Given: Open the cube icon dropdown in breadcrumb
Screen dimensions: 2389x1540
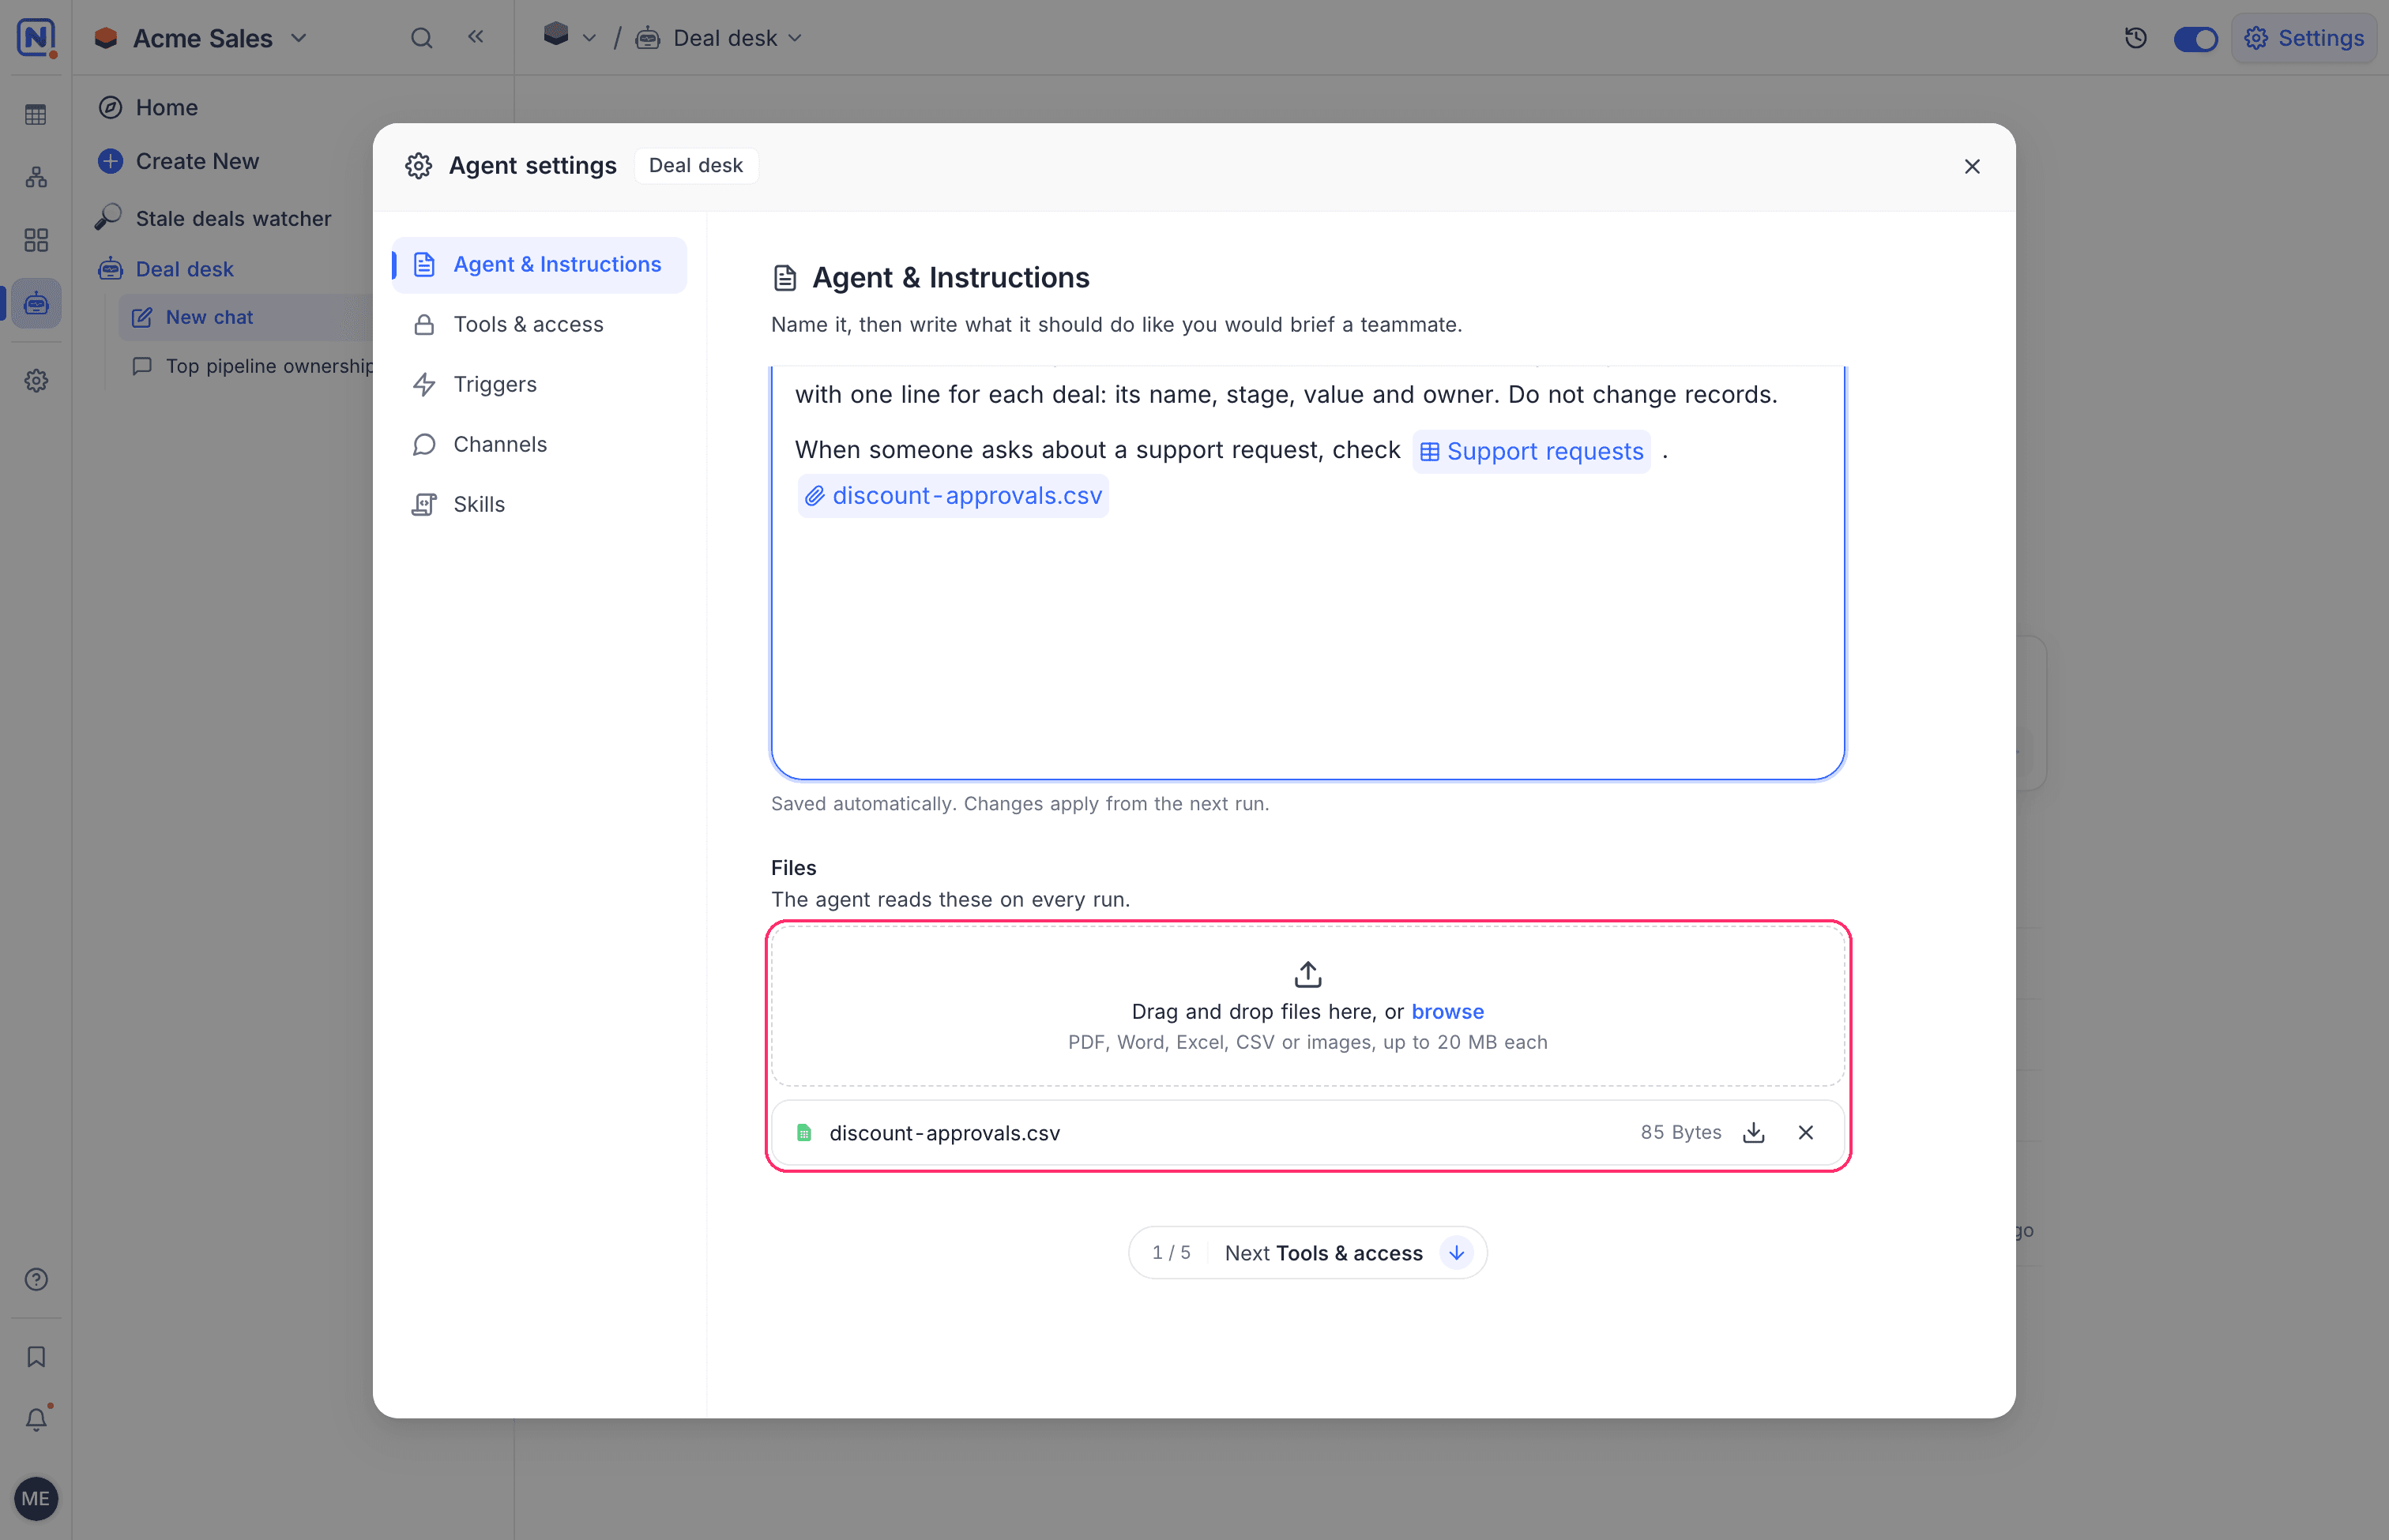Looking at the screenshot, I should click(x=570, y=38).
